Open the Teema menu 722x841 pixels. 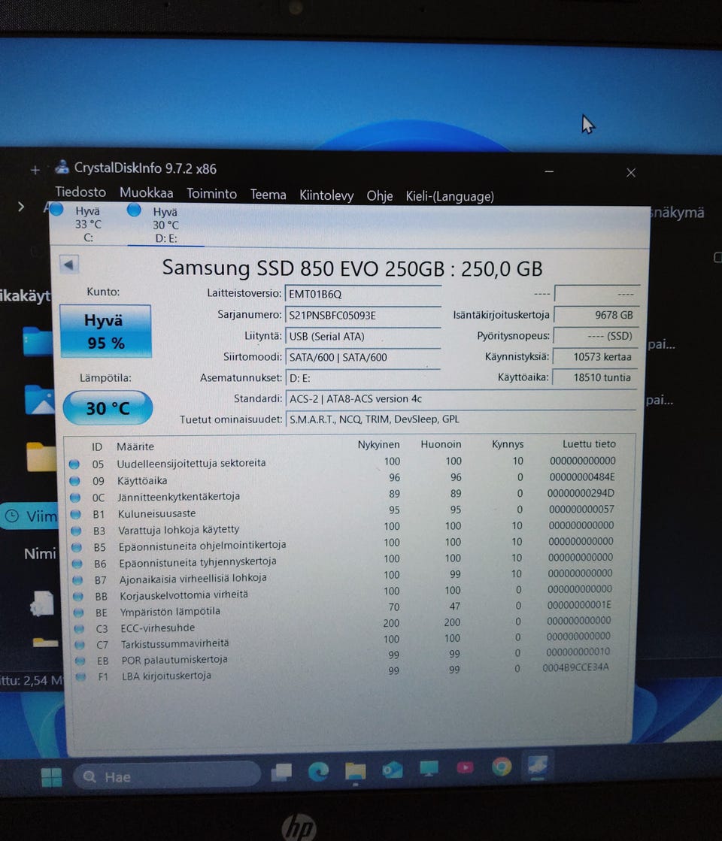pos(268,195)
